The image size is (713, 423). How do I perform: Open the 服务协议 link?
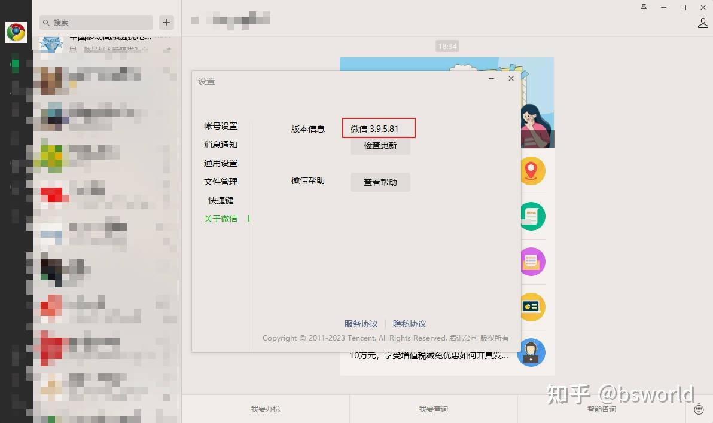[x=361, y=324]
